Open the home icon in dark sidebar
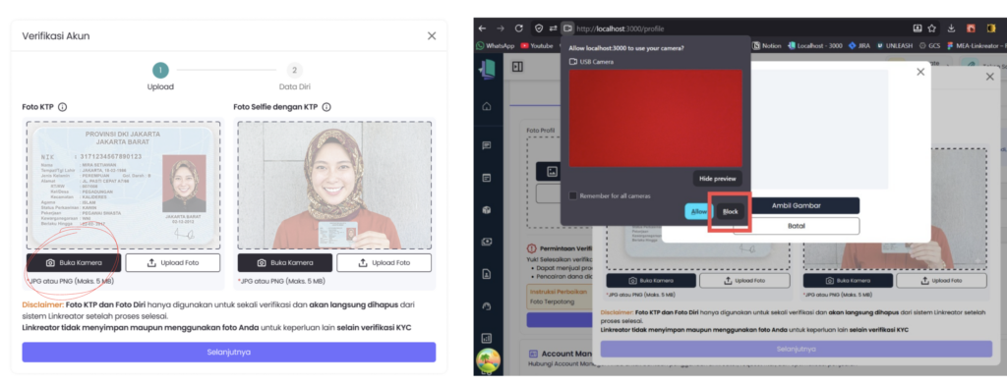1007x384 pixels. point(487,106)
